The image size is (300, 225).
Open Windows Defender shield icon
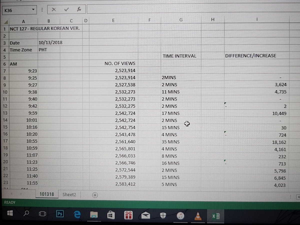[163, 215]
